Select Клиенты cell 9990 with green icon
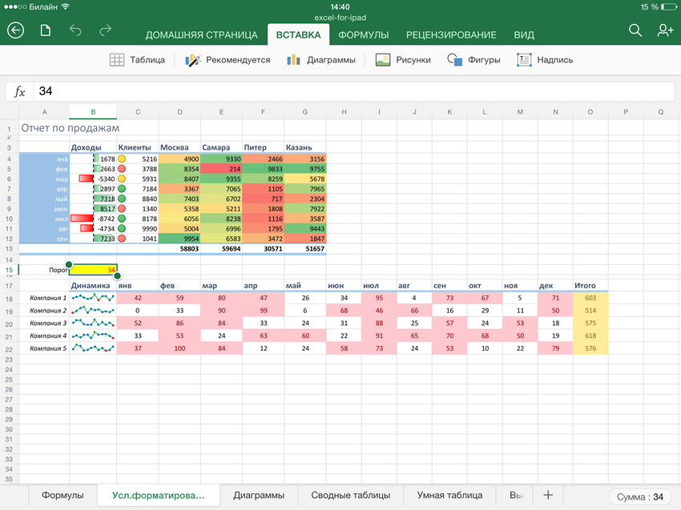The image size is (681, 510). tap(138, 229)
